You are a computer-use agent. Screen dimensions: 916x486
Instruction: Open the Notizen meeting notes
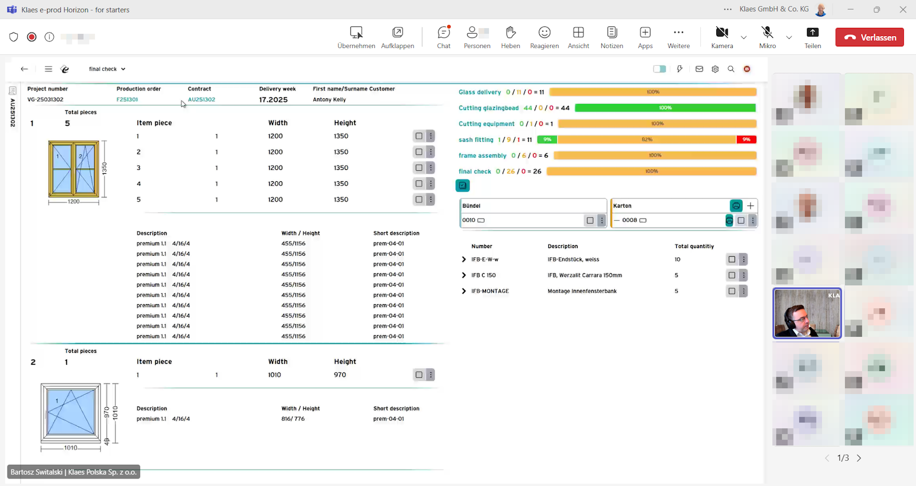coord(611,37)
